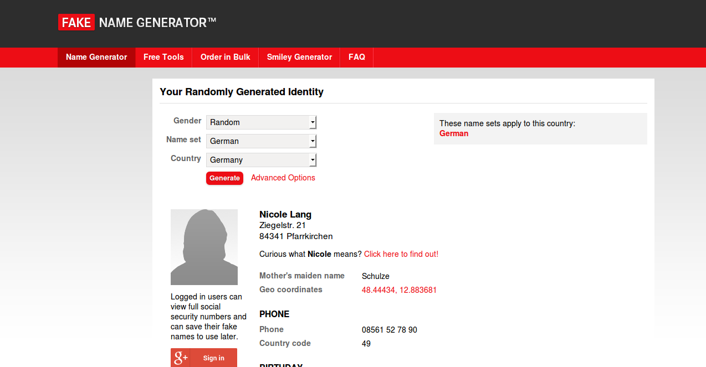Screen dimensions: 706x367
Task: Select mother's maiden name value Schulze
Action: pos(376,276)
